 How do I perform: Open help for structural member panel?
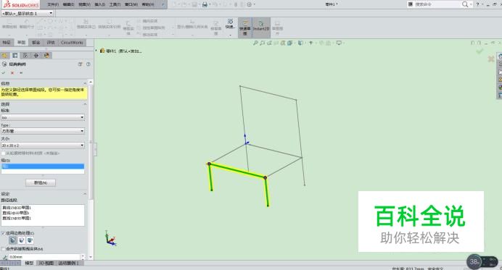88,64
